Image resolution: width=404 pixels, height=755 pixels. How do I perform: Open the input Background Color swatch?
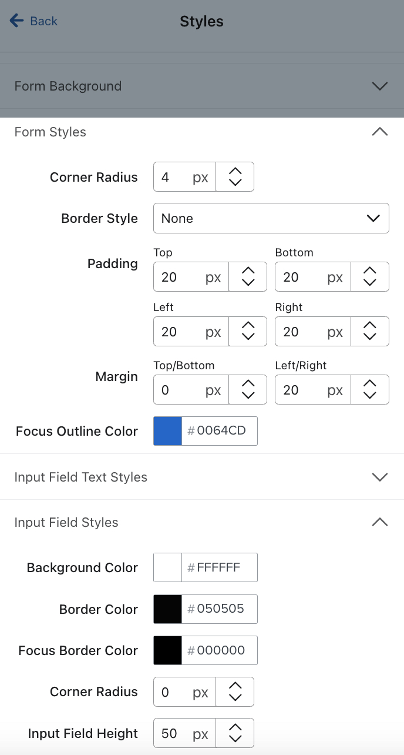pos(167,567)
